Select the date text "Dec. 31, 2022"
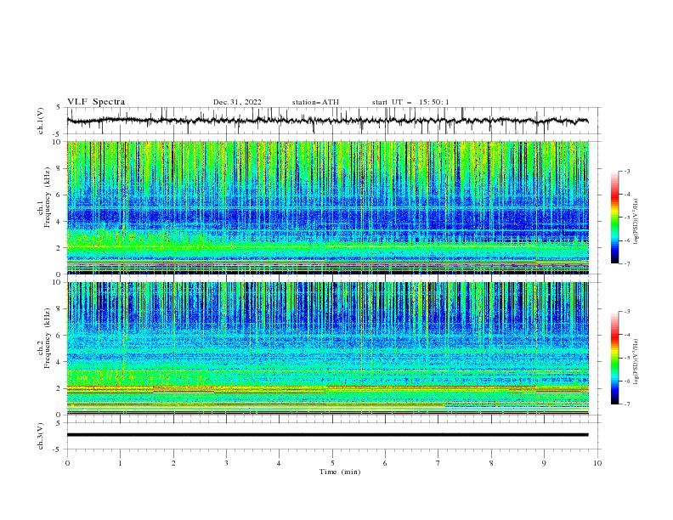The width and height of the screenshot is (673, 520). pyautogui.click(x=237, y=102)
